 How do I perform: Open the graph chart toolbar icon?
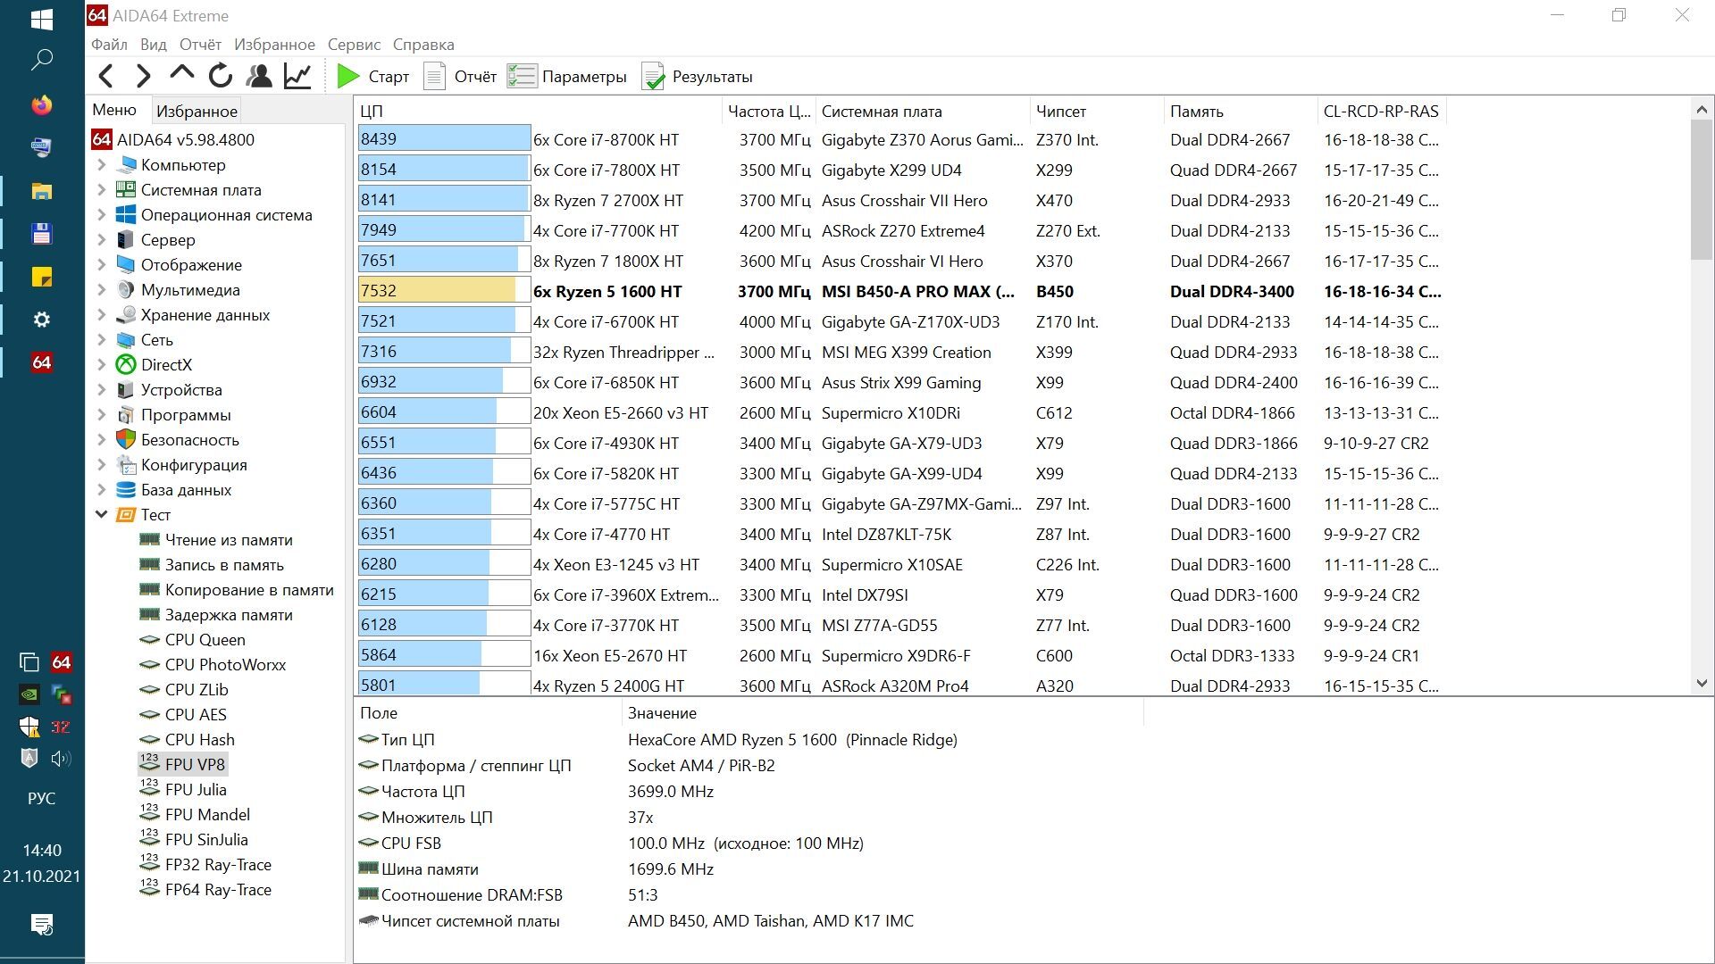point(297,76)
